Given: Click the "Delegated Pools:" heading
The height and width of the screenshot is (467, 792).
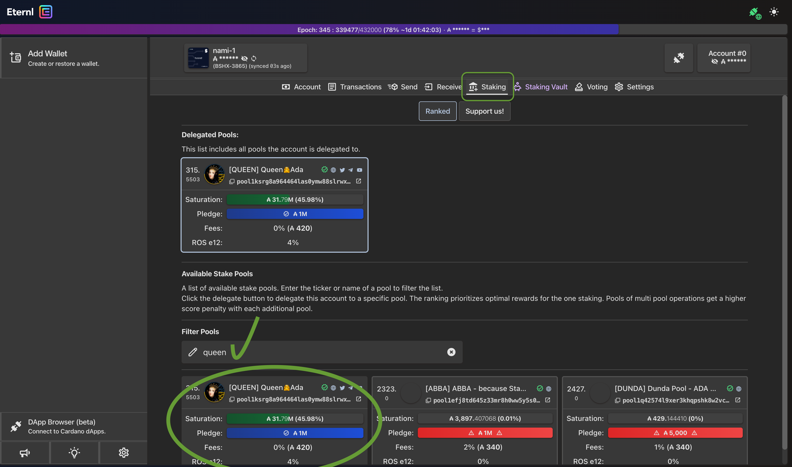Looking at the screenshot, I should click(210, 135).
